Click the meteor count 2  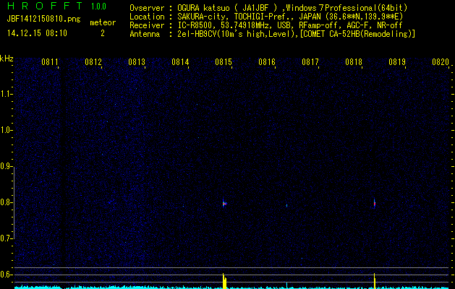pyautogui.click(x=103, y=33)
